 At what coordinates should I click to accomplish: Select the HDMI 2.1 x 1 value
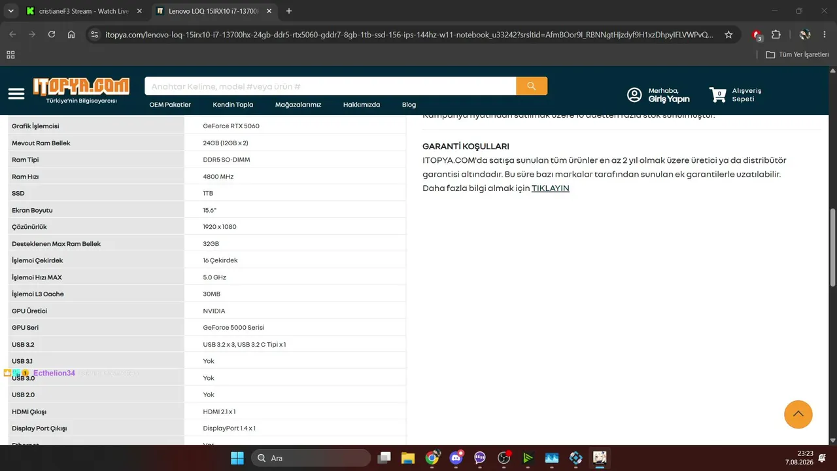point(219,412)
